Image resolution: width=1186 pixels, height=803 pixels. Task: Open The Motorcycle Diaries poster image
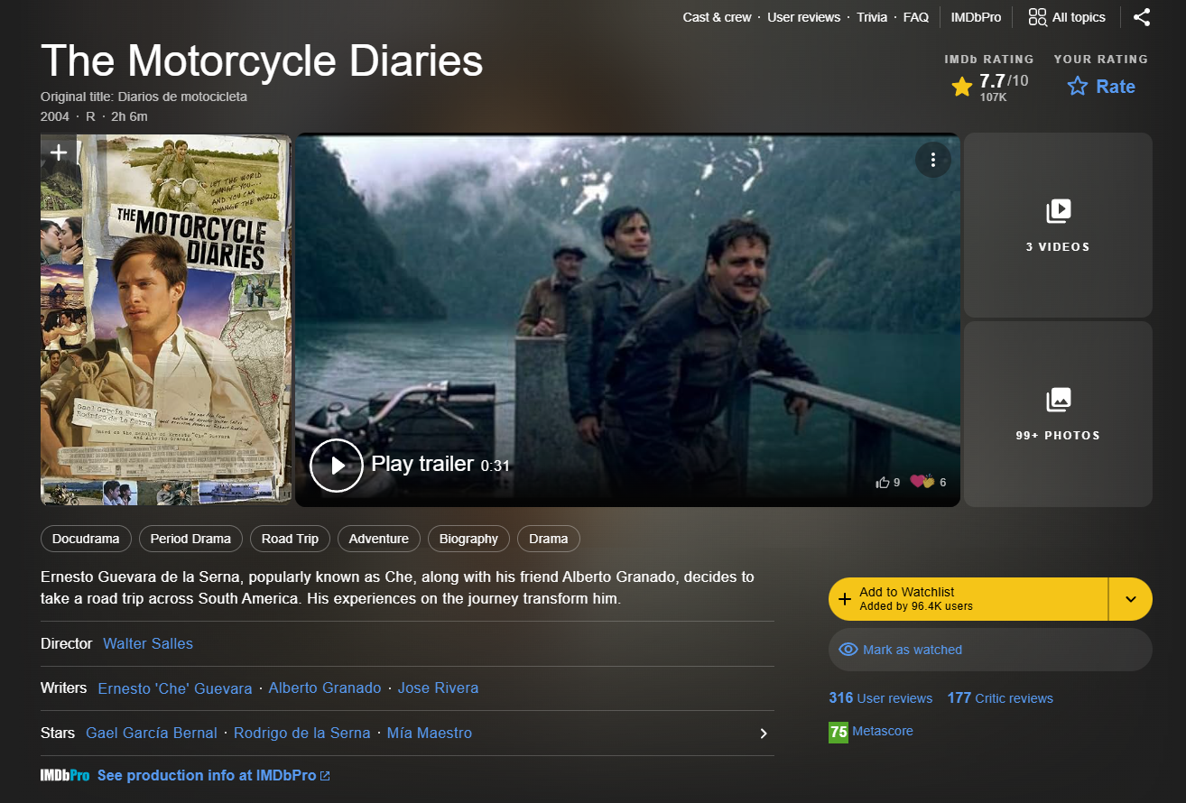166,320
